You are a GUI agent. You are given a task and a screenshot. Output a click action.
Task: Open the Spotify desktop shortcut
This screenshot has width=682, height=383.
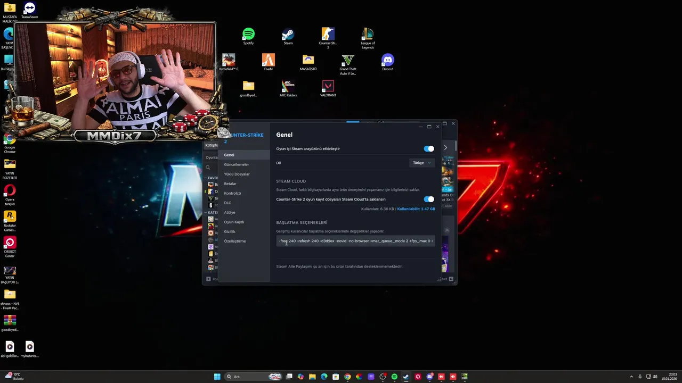(x=248, y=36)
